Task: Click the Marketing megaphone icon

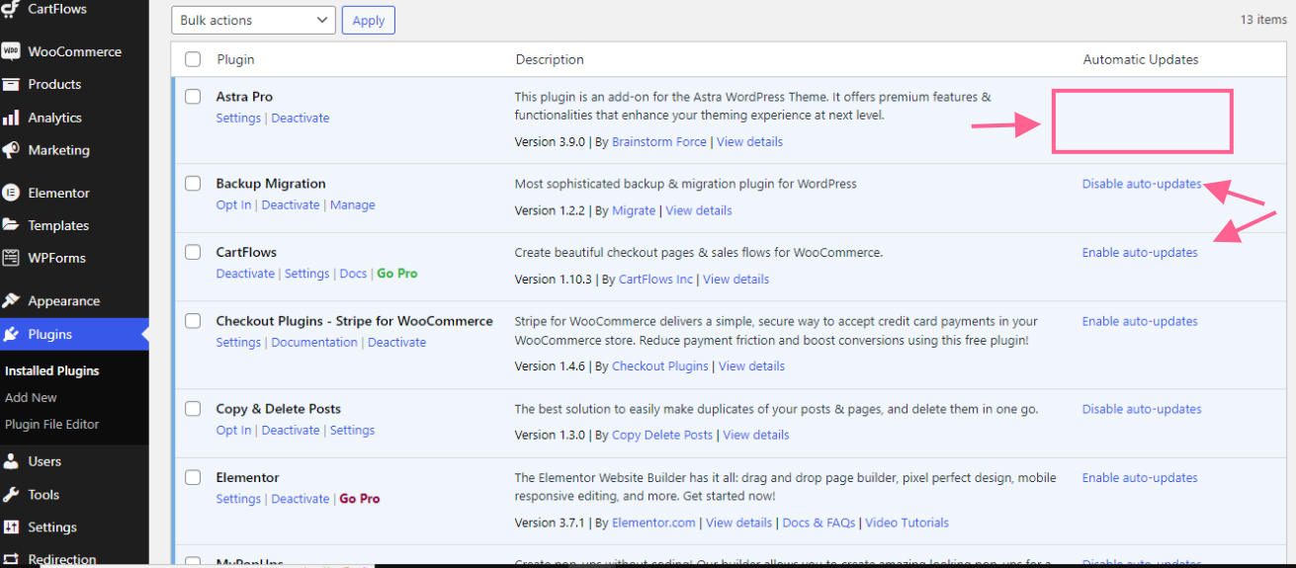Action: tap(11, 150)
